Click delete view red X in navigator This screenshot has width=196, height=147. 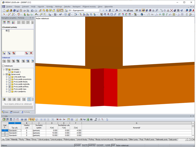pyautogui.click(x=31, y=53)
